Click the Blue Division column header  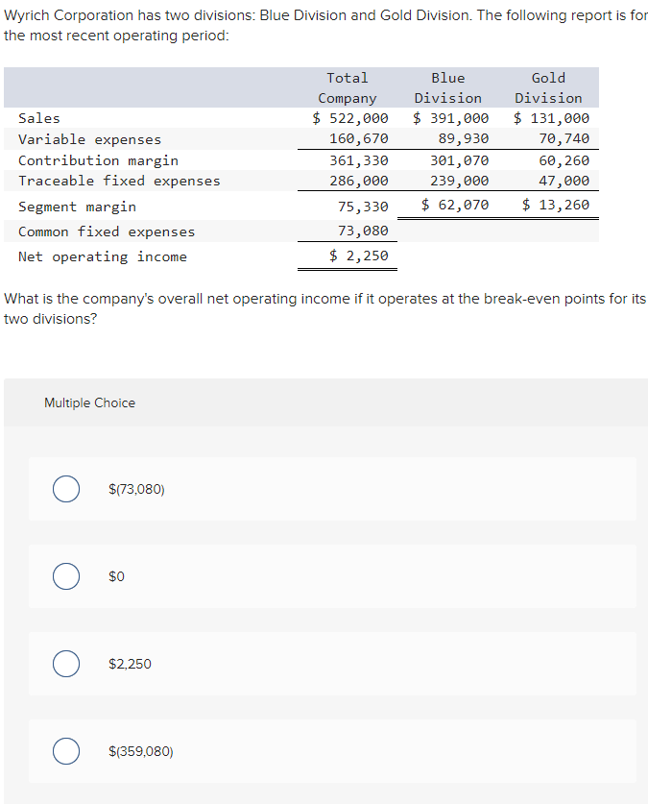(447, 87)
